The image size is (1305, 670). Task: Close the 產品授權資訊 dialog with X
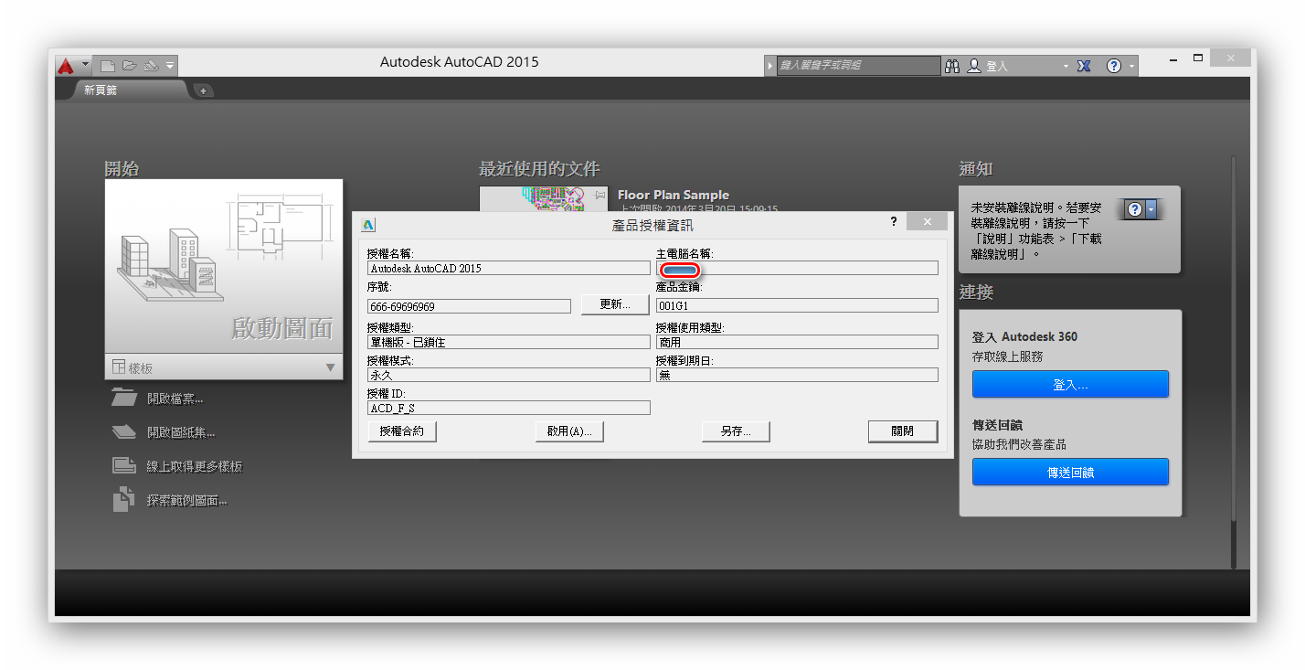pos(928,222)
